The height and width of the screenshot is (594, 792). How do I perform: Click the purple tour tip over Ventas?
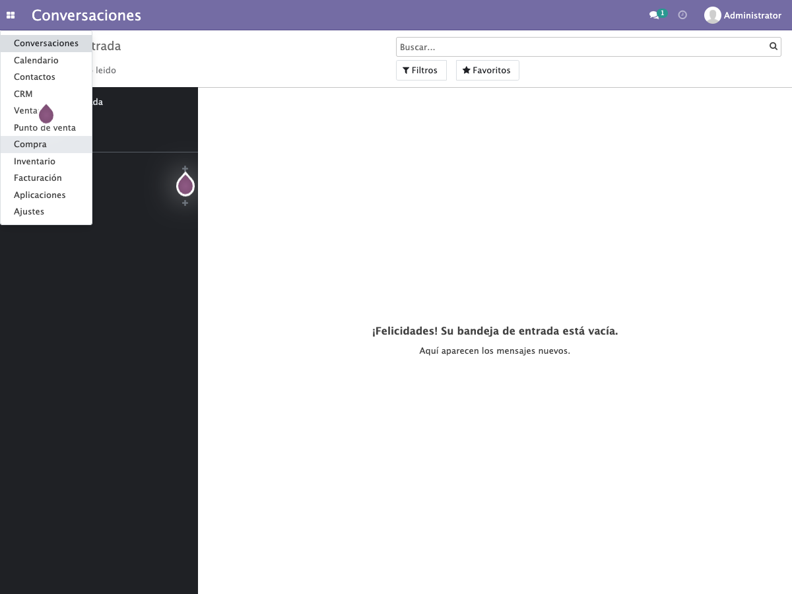[x=46, y=114]
